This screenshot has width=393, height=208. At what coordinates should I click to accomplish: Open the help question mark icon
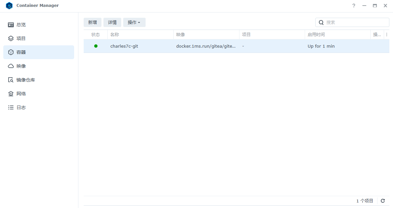354,6
